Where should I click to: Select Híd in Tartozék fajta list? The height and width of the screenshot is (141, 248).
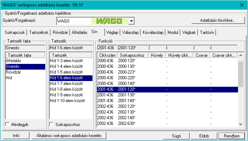click(25, 78)
